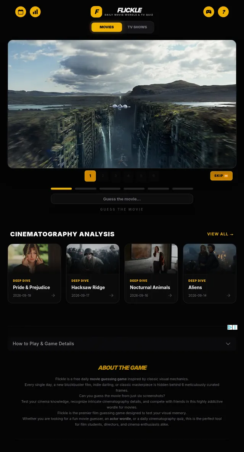Viewport: 244px width, 452px height.
Task: Click the first yellow guess progress segment
Action: [61, 189]
